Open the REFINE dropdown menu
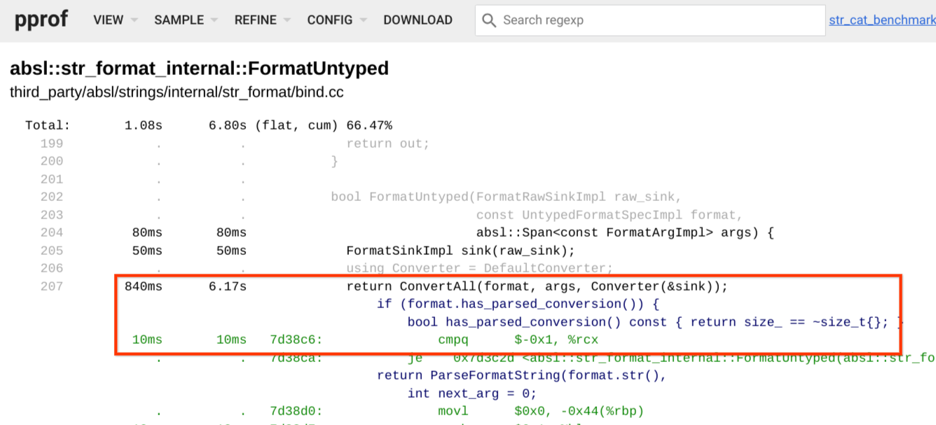936x425 pixels. (x=262, y=20)
